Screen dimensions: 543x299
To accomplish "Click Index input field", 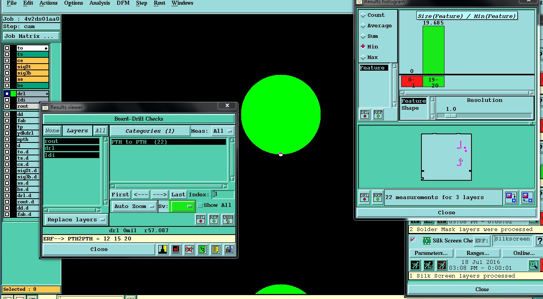I will [x=223, y=194].
